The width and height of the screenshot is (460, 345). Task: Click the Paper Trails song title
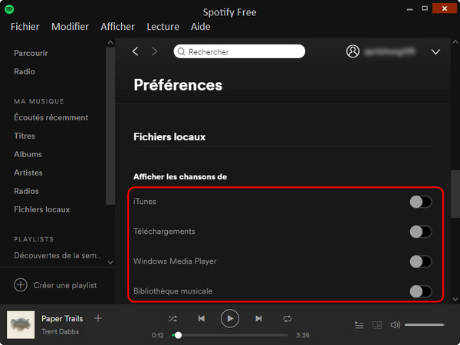click(62, 319)
